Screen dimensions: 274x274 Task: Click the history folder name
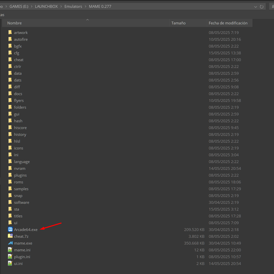coord(20,135)
